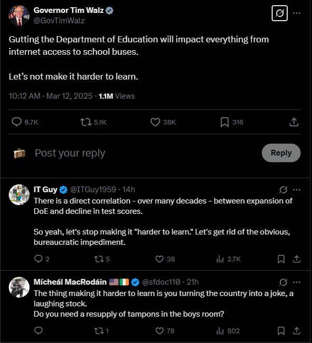Viewport: 312px width, 343px height.
Task: Repost the IT Guy reply
Action: [x=102, y=259]
